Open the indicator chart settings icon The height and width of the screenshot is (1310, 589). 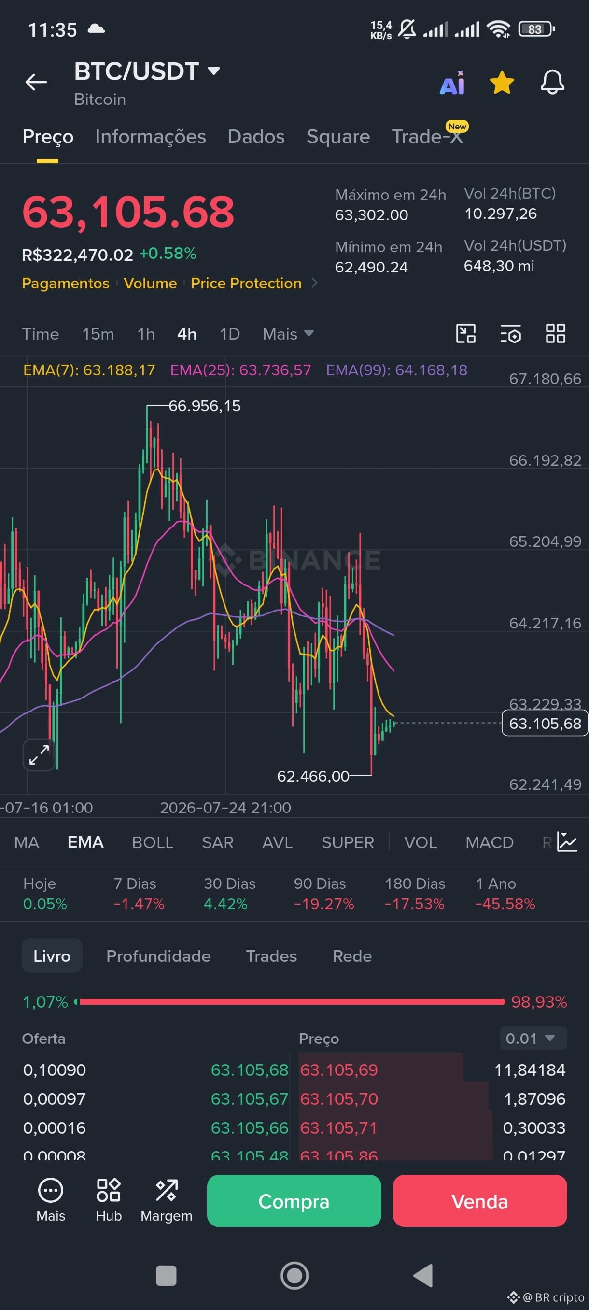point(567,841)
